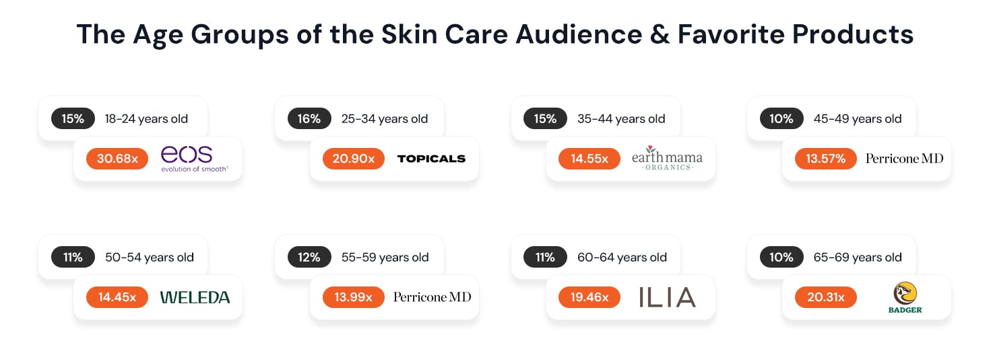This screenshot has height=347, width=991.
Task: Click the 65-69 years old label
Action: (x=858, y=258)
